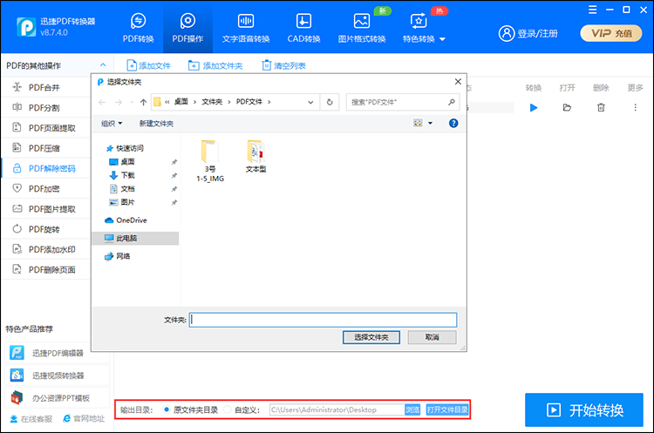Select the 原文件夹目录 radio button
The height and width of the screenshot is (433, 654).
click(167, 409)
